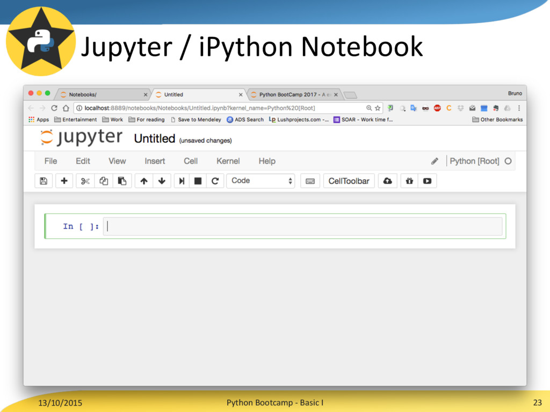
Task: Rename notebook by clicking Untitled title
Action: (154, 139)
